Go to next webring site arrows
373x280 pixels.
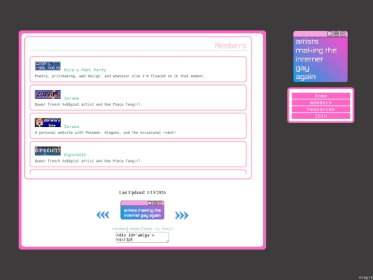pyautogui.click(x=182, y=215)
